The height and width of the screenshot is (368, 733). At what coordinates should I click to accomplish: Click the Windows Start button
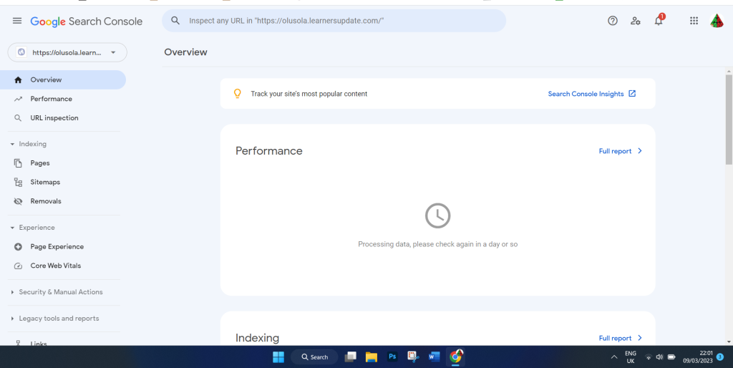[x=278, y=357]
